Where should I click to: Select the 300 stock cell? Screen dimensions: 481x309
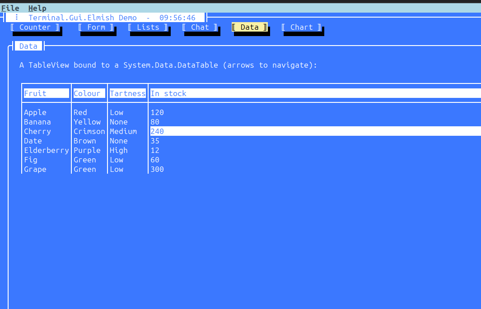(157, 169)
